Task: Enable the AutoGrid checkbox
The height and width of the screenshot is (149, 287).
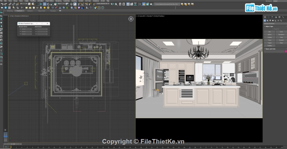Action: [273, 29]
